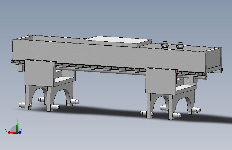Select the left threaded fitting on the beam top
Viewport: 232px width, 150px height.
click(x=165, y=45)
